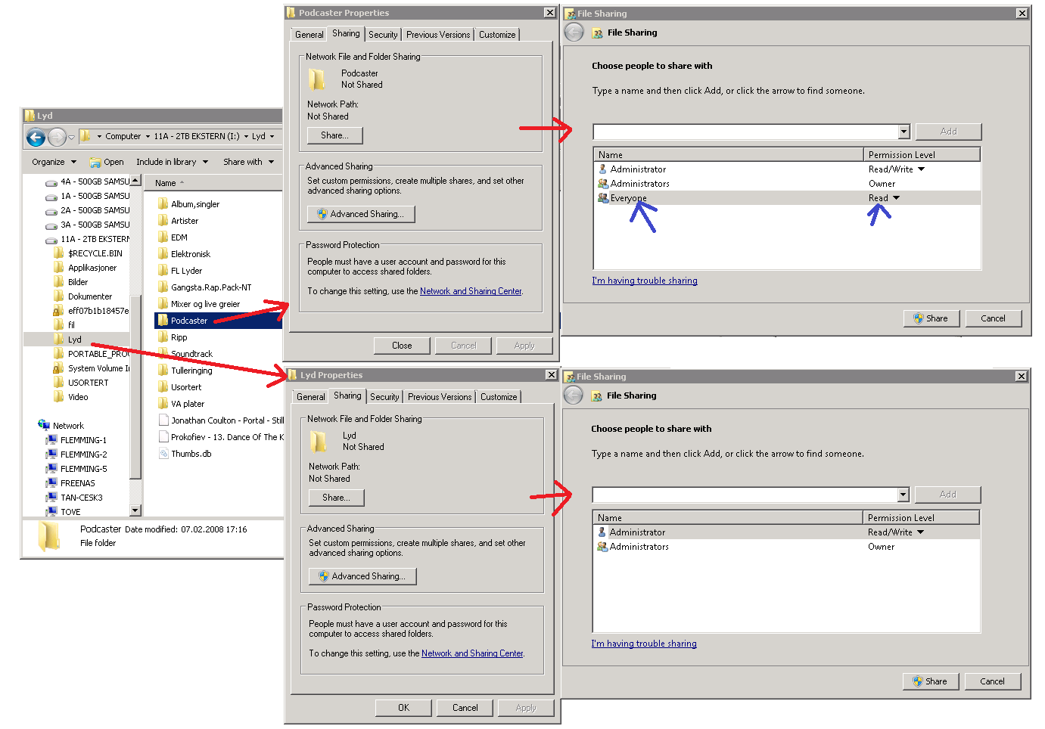The image size is (1045, 729).
Task: Open the Organize dropdown in Explorer
Action: click(x=54, y=162)
